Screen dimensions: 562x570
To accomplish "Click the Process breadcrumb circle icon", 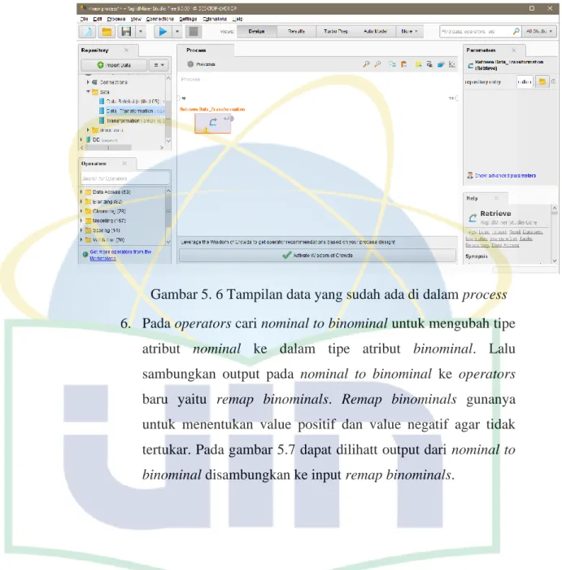I will click(x=190, y=64).
